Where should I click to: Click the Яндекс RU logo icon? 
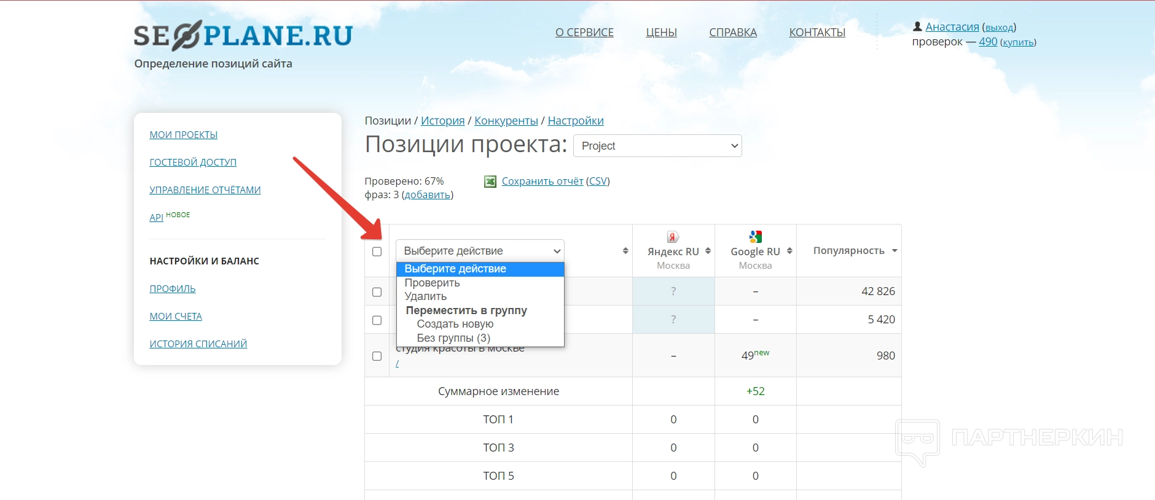pos(673,237)
